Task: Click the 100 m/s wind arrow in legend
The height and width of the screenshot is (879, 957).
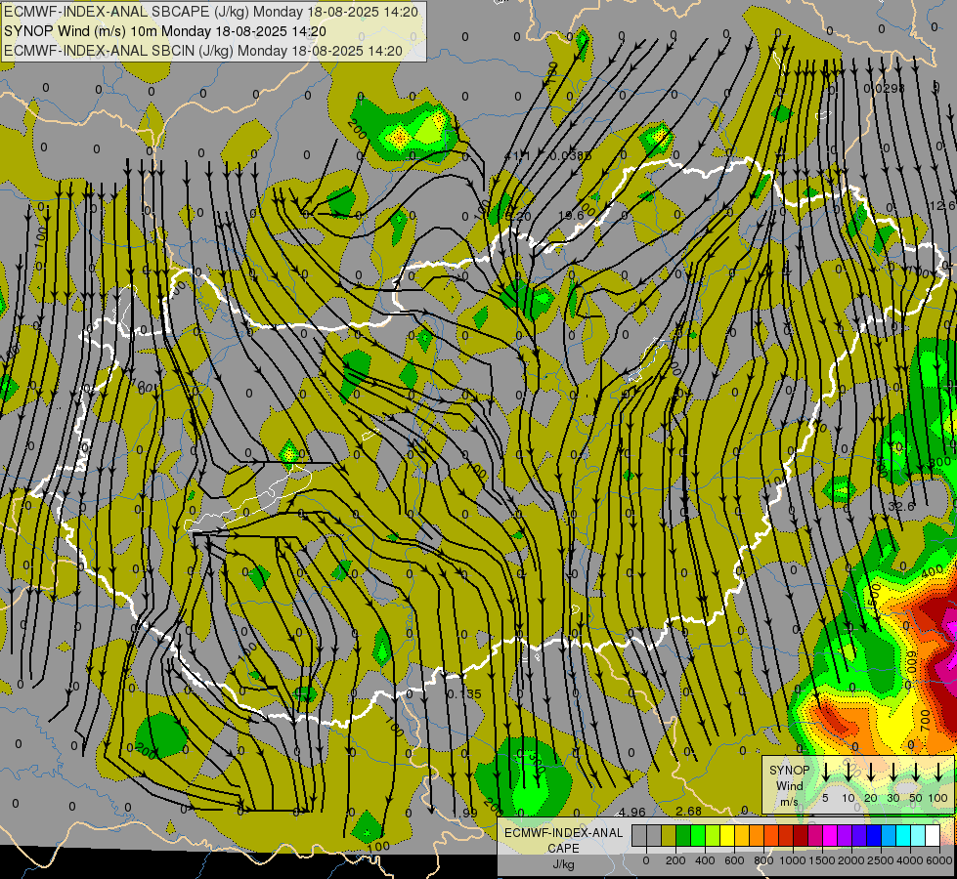Action: coord(938,773)
